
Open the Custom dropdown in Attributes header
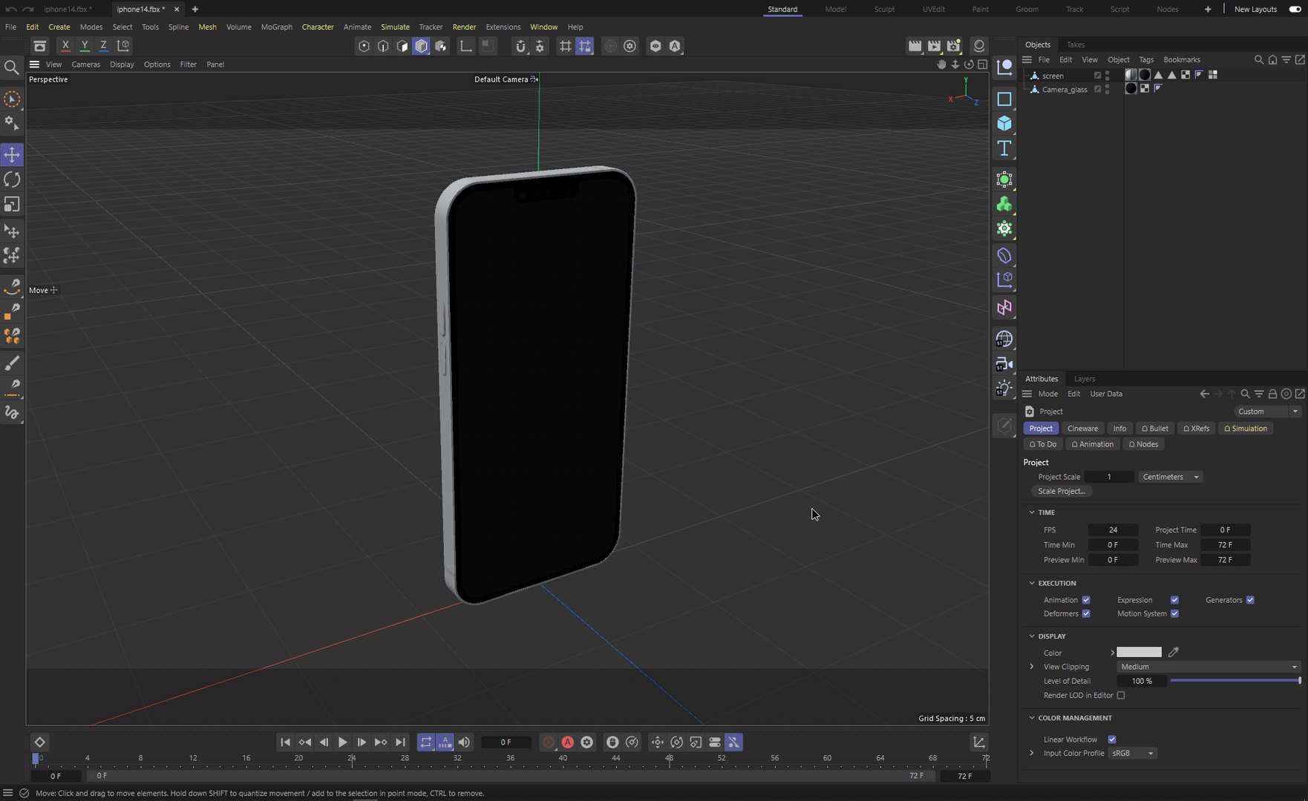click(x=1267, y=412)
